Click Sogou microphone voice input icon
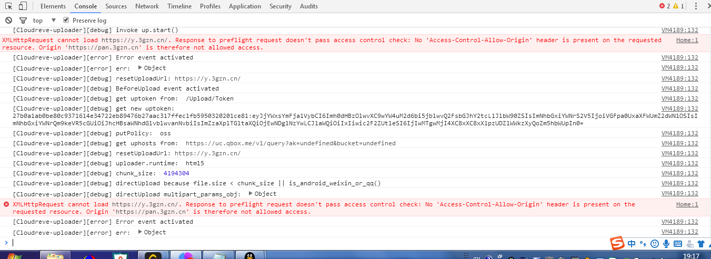This screenshot has height=259, width=711. pos(666,244)
